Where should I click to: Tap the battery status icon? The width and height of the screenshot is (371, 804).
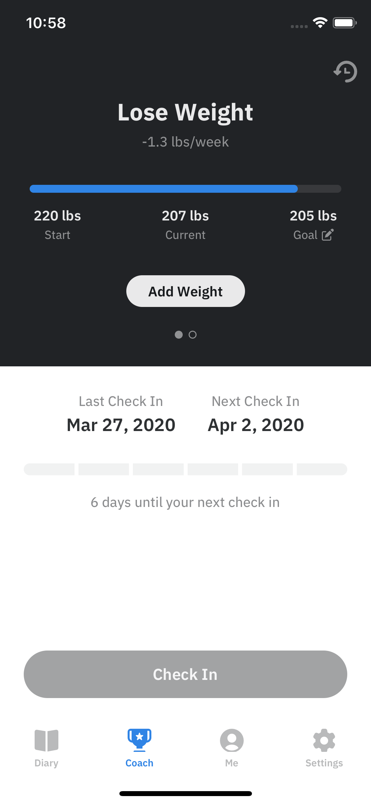[x=344, y=23]
